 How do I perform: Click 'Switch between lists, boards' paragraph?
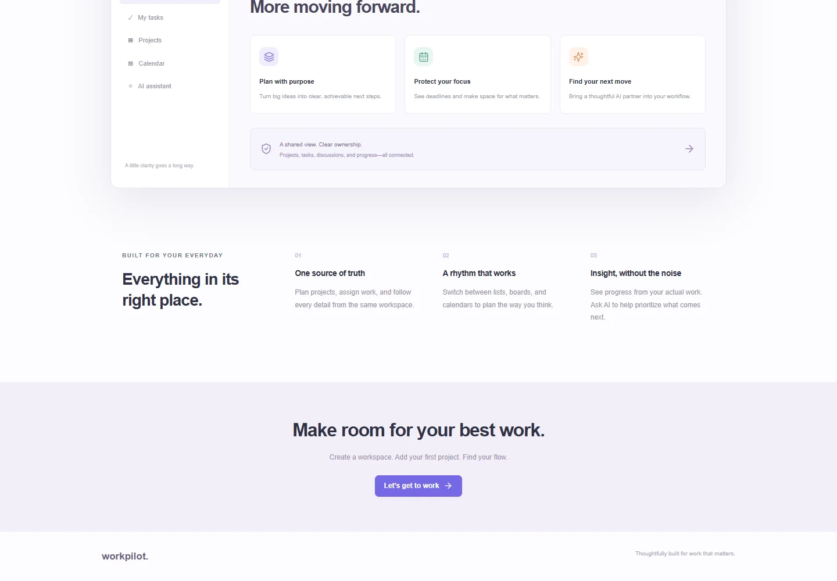point(498,299)
